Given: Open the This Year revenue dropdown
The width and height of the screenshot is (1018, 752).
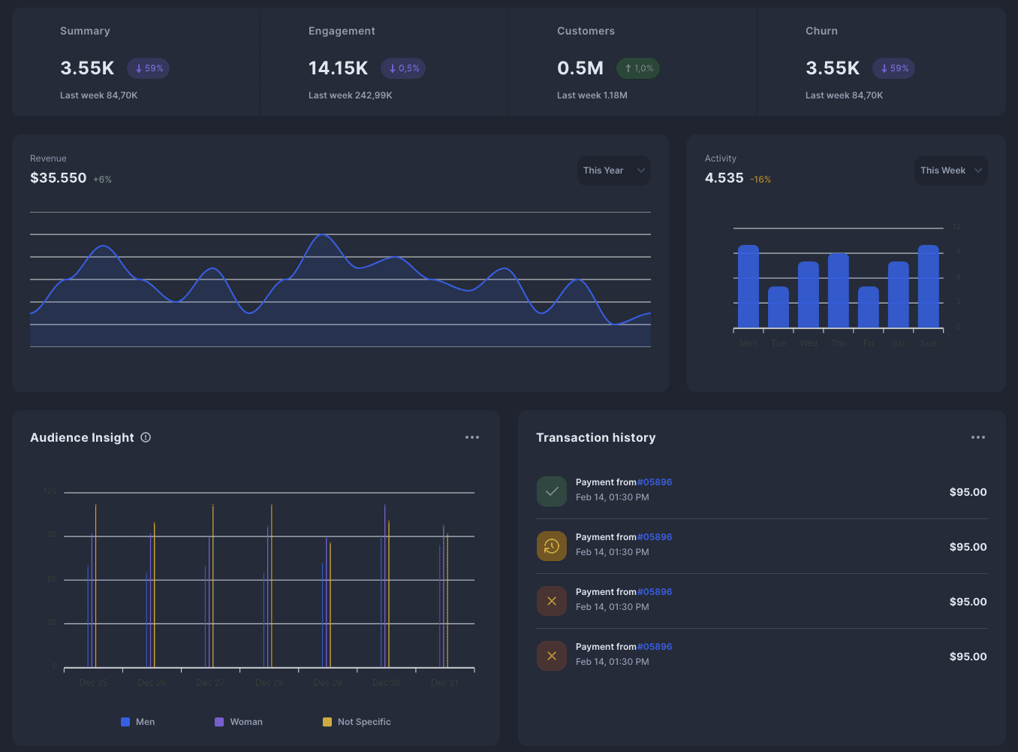Looking at the screenshot, I should click(613, 171).
